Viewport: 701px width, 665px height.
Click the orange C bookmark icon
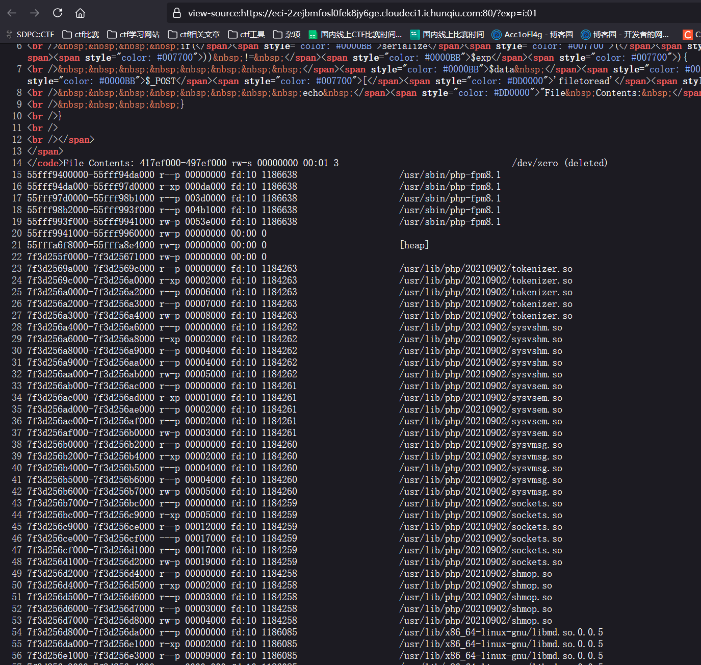688,35
